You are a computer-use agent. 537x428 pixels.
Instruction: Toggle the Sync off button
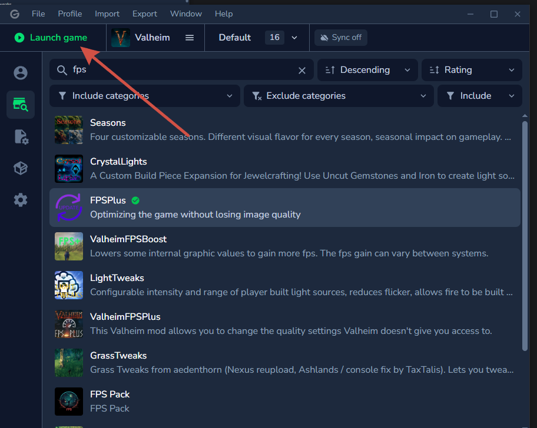pos(341,38)
